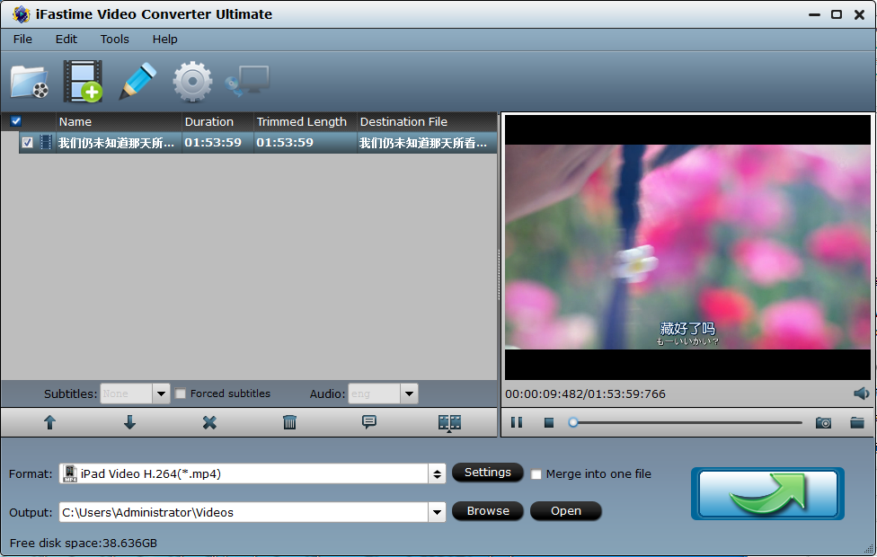The width and height of the screenshot is (877, 557).
Task: Uncheck the video file row checkbox
Action: coord(28,143)
